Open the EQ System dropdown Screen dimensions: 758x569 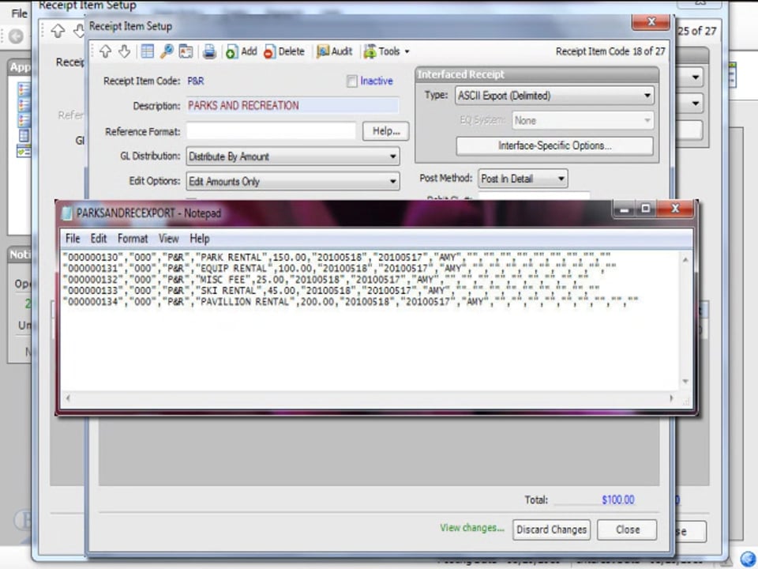(x=583, y=120)
